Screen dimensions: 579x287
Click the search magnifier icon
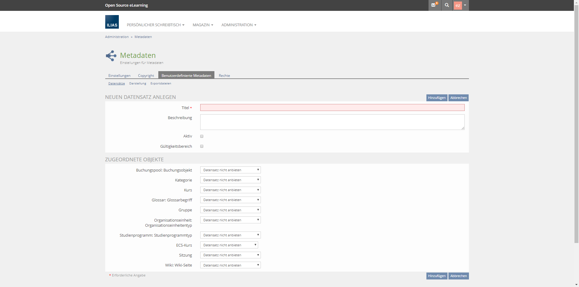point(447,5)
